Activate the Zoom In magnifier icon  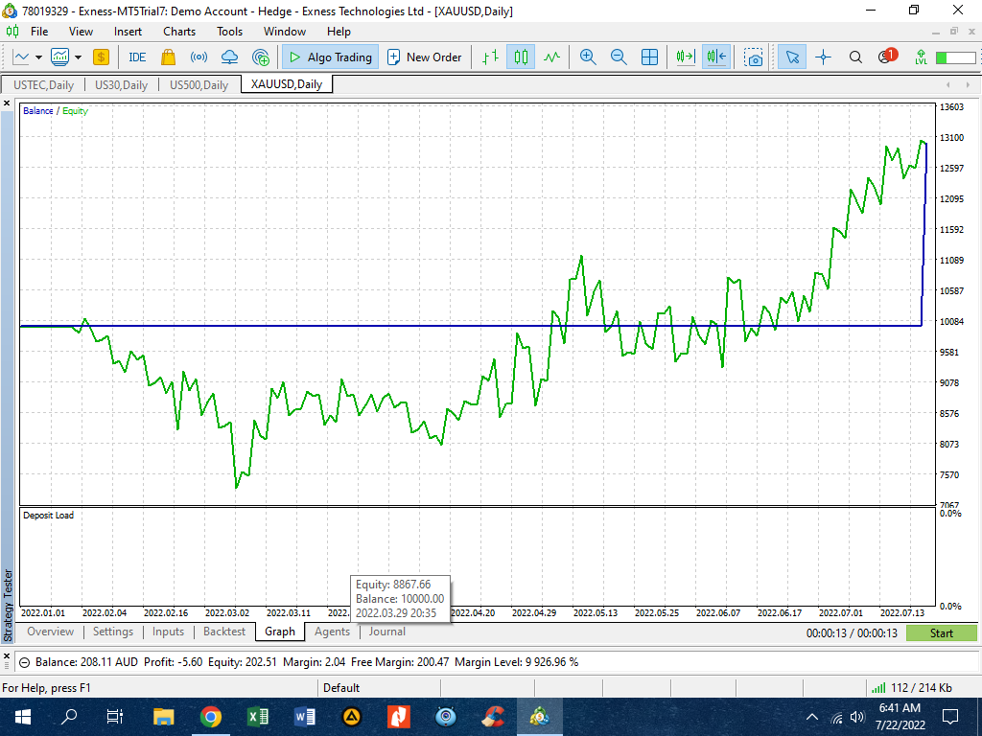(587, 57)
